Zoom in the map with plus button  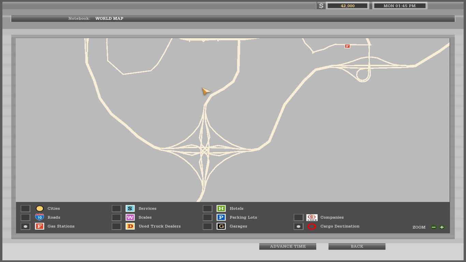coord(442,227)
